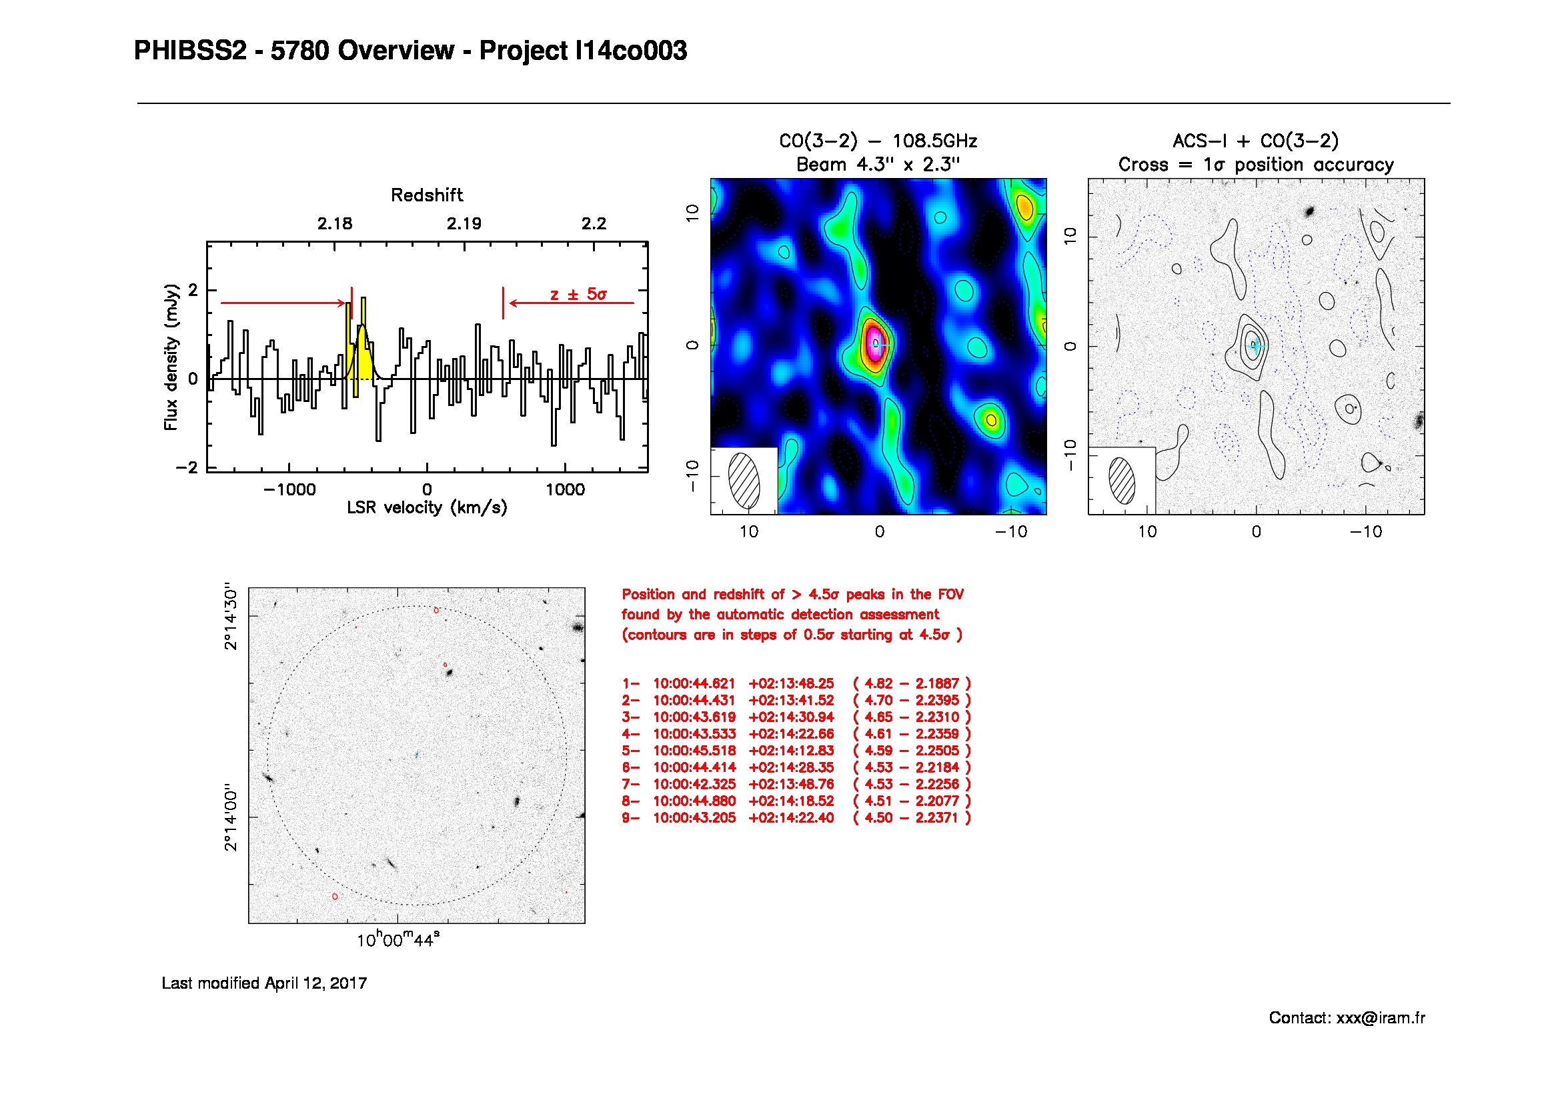Viewport: 1560px width, 1102px height.
Task: Click the hatched beam ellipse in CO(3-2) map
Action: tap(744, 481)
